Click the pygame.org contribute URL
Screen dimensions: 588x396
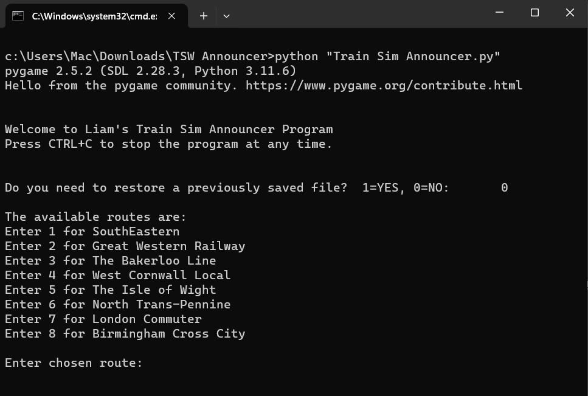point(384,86)
